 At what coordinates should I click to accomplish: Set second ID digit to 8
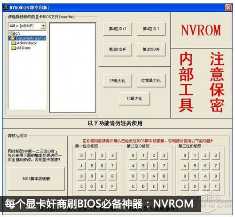[133, 176]
